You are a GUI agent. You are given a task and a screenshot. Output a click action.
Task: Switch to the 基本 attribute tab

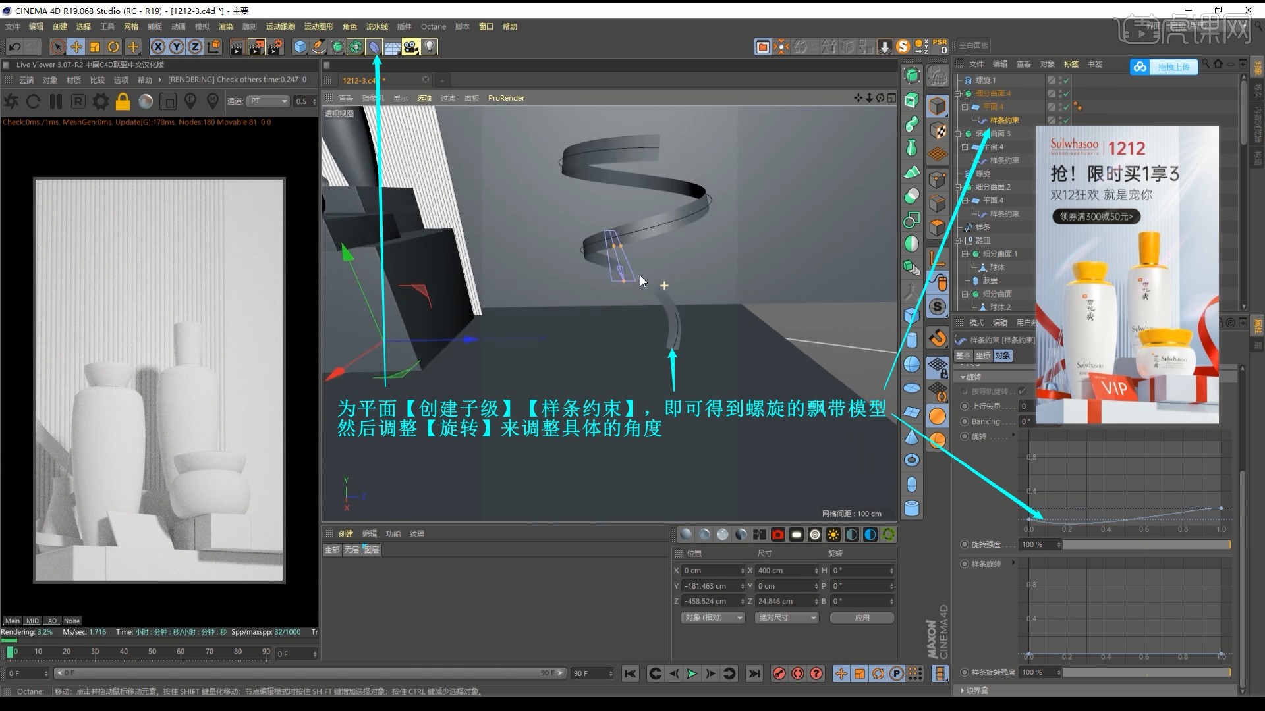click(x=963, y=355)
